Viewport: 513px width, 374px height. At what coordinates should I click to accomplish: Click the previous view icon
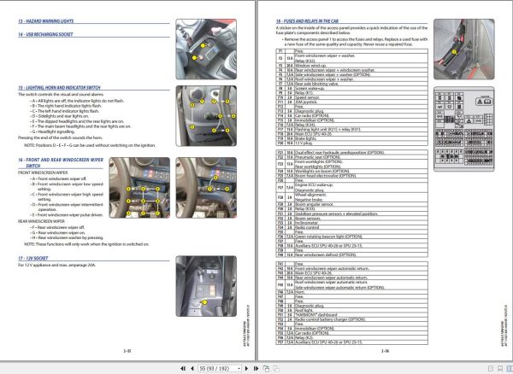click(x=266, y=368)
